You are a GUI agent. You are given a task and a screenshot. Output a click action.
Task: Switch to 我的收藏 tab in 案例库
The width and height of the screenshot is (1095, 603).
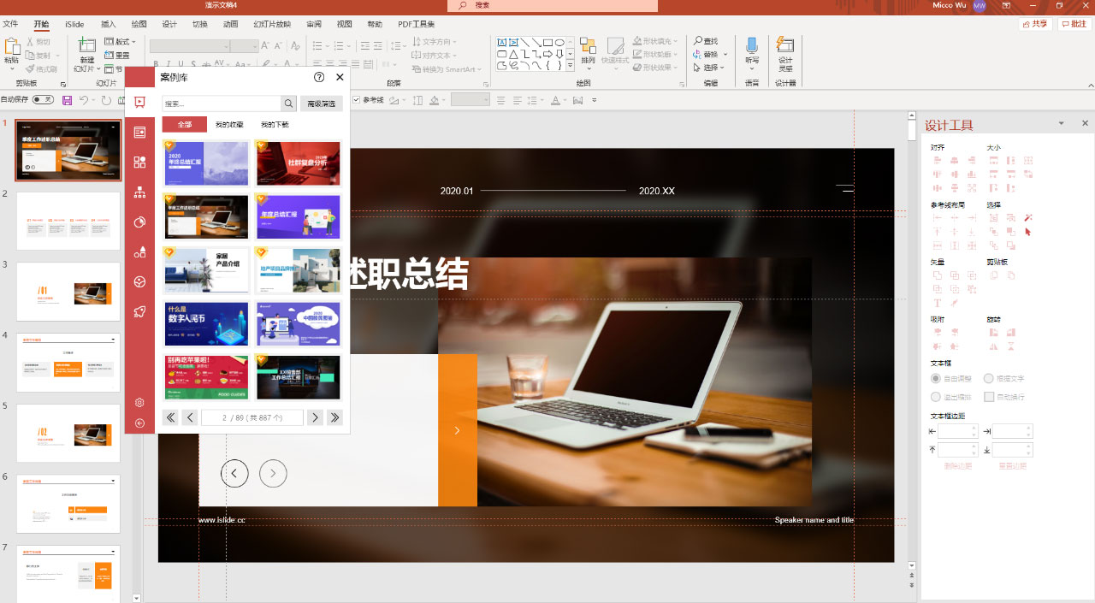[229, 125]
